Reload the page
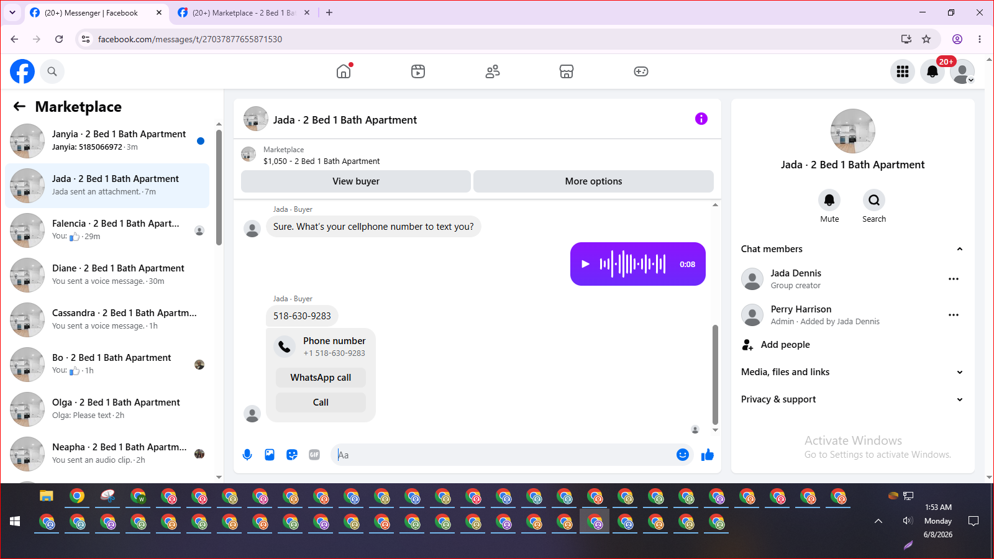 click(59, 39)
